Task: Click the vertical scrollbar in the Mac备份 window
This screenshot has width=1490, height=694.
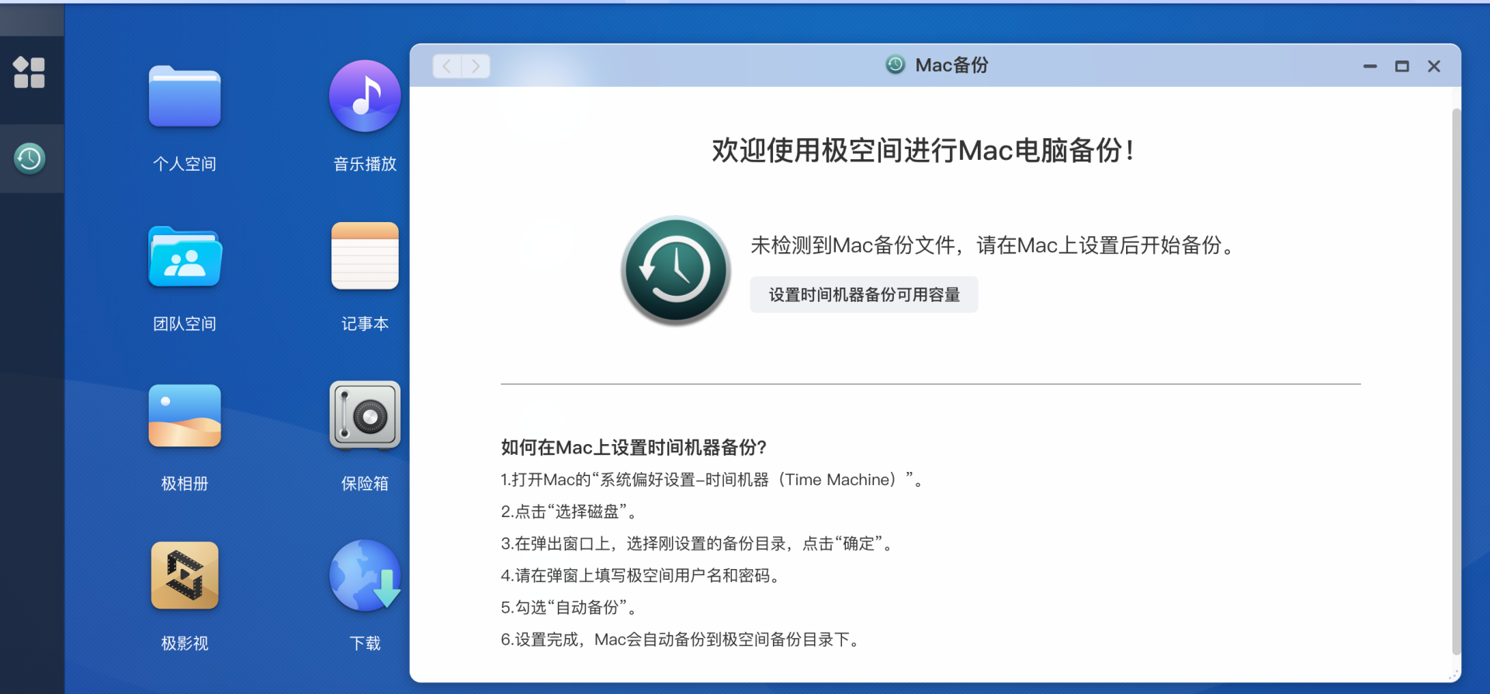Action: point(1456,382)
